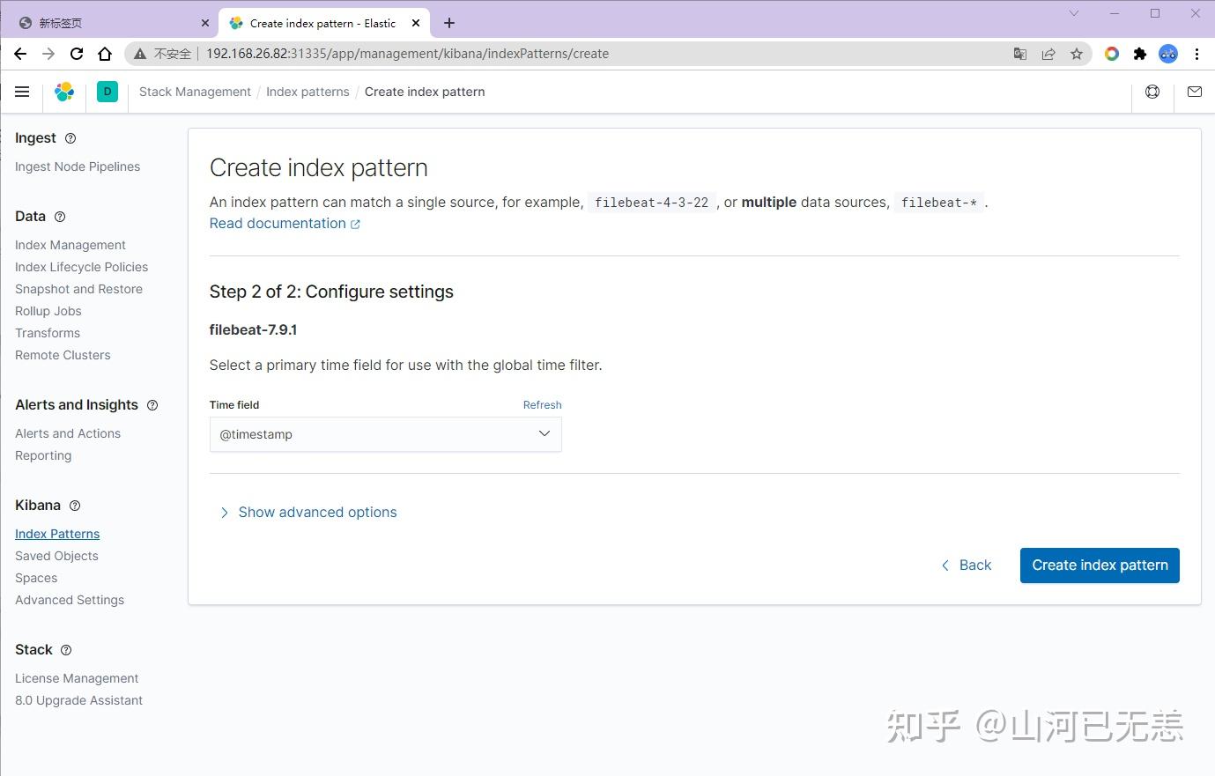Viewport: 1215px width, 776px height.
Task: Switch to Create index pattern - Elastic tab
Action: point(322,23)
